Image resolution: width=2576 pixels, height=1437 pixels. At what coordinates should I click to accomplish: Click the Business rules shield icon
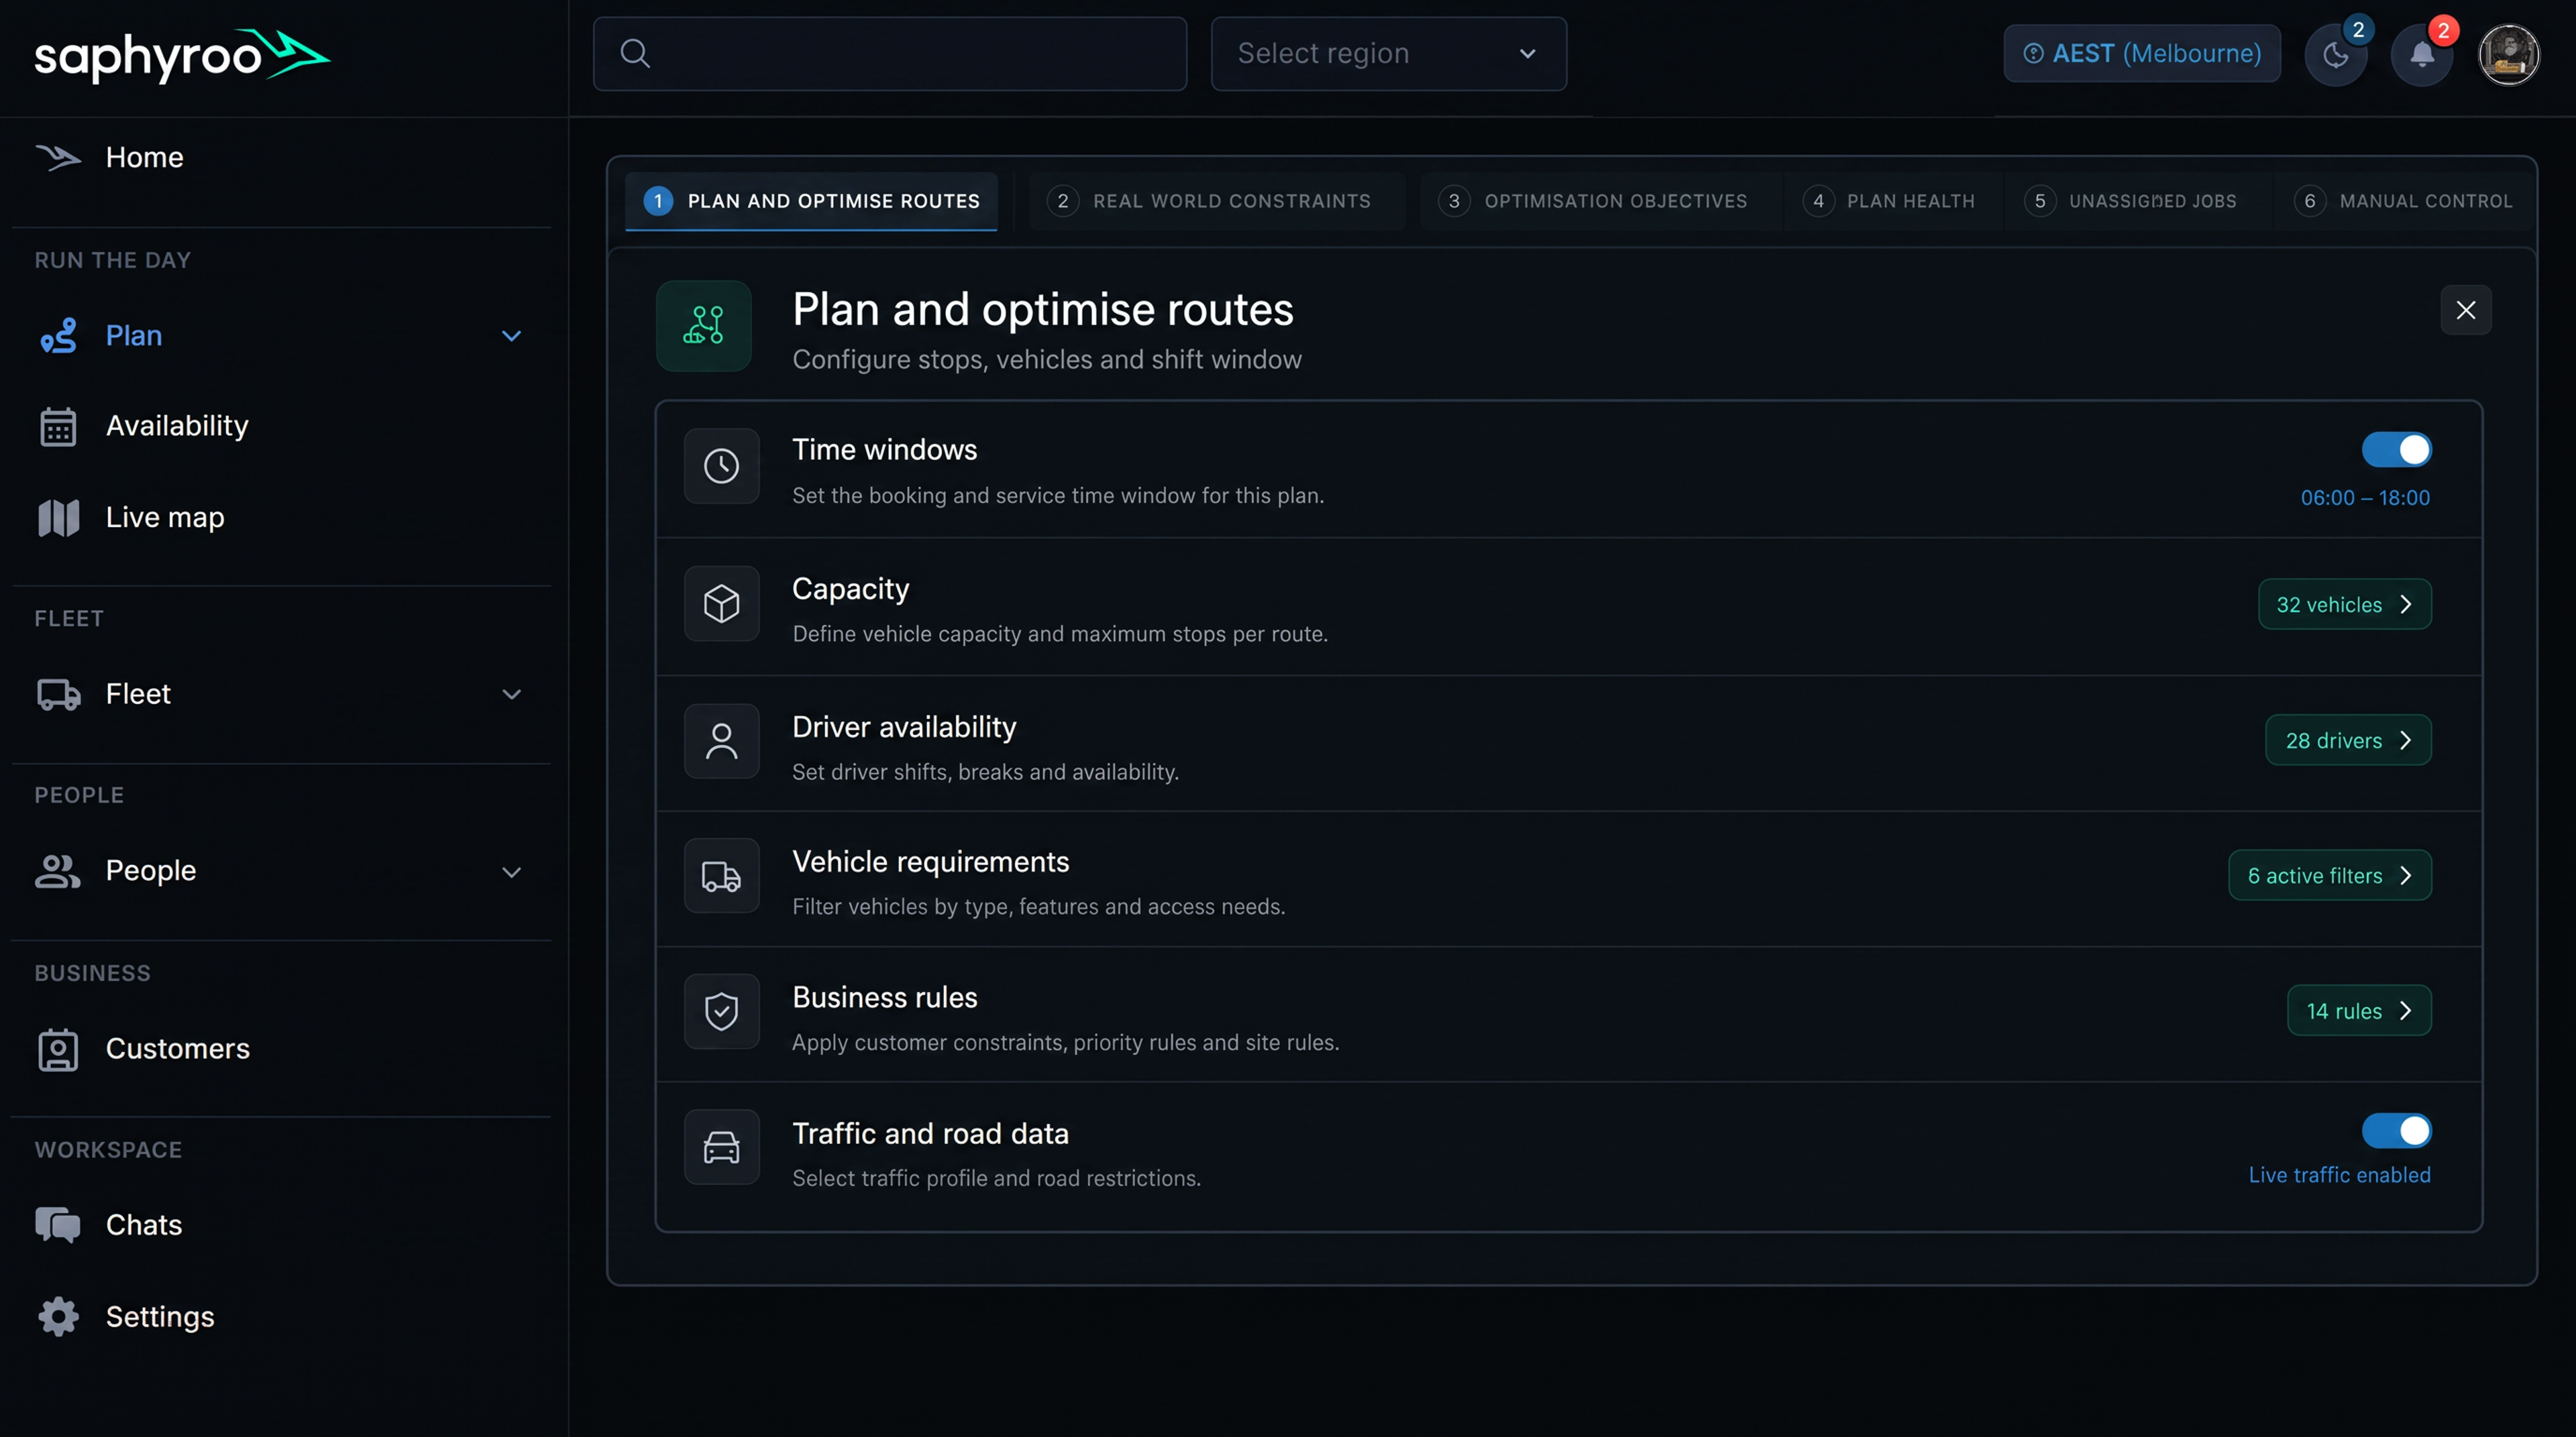point(721,1013)
